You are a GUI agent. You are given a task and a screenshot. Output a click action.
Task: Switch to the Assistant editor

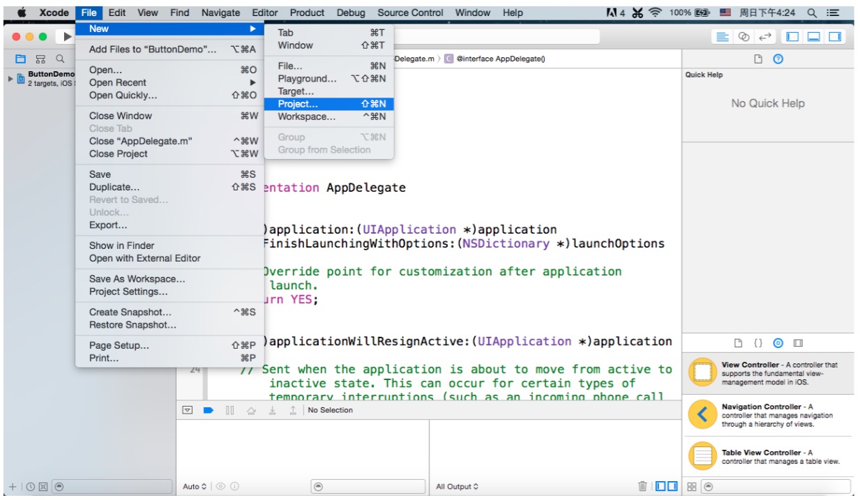point(744,36)
